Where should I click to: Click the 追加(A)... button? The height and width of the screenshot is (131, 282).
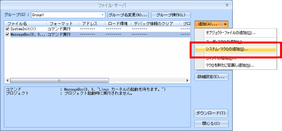click(208, 24)
